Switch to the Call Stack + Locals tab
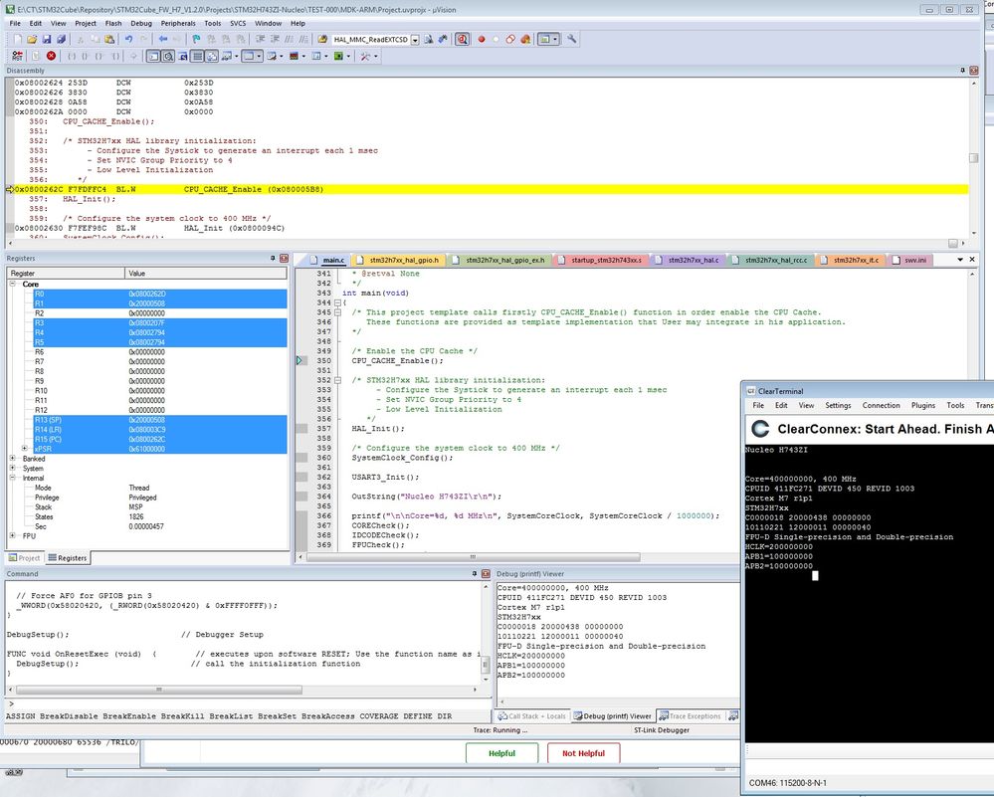This screenshot has width=994, height=797. (x=532, y=716)
